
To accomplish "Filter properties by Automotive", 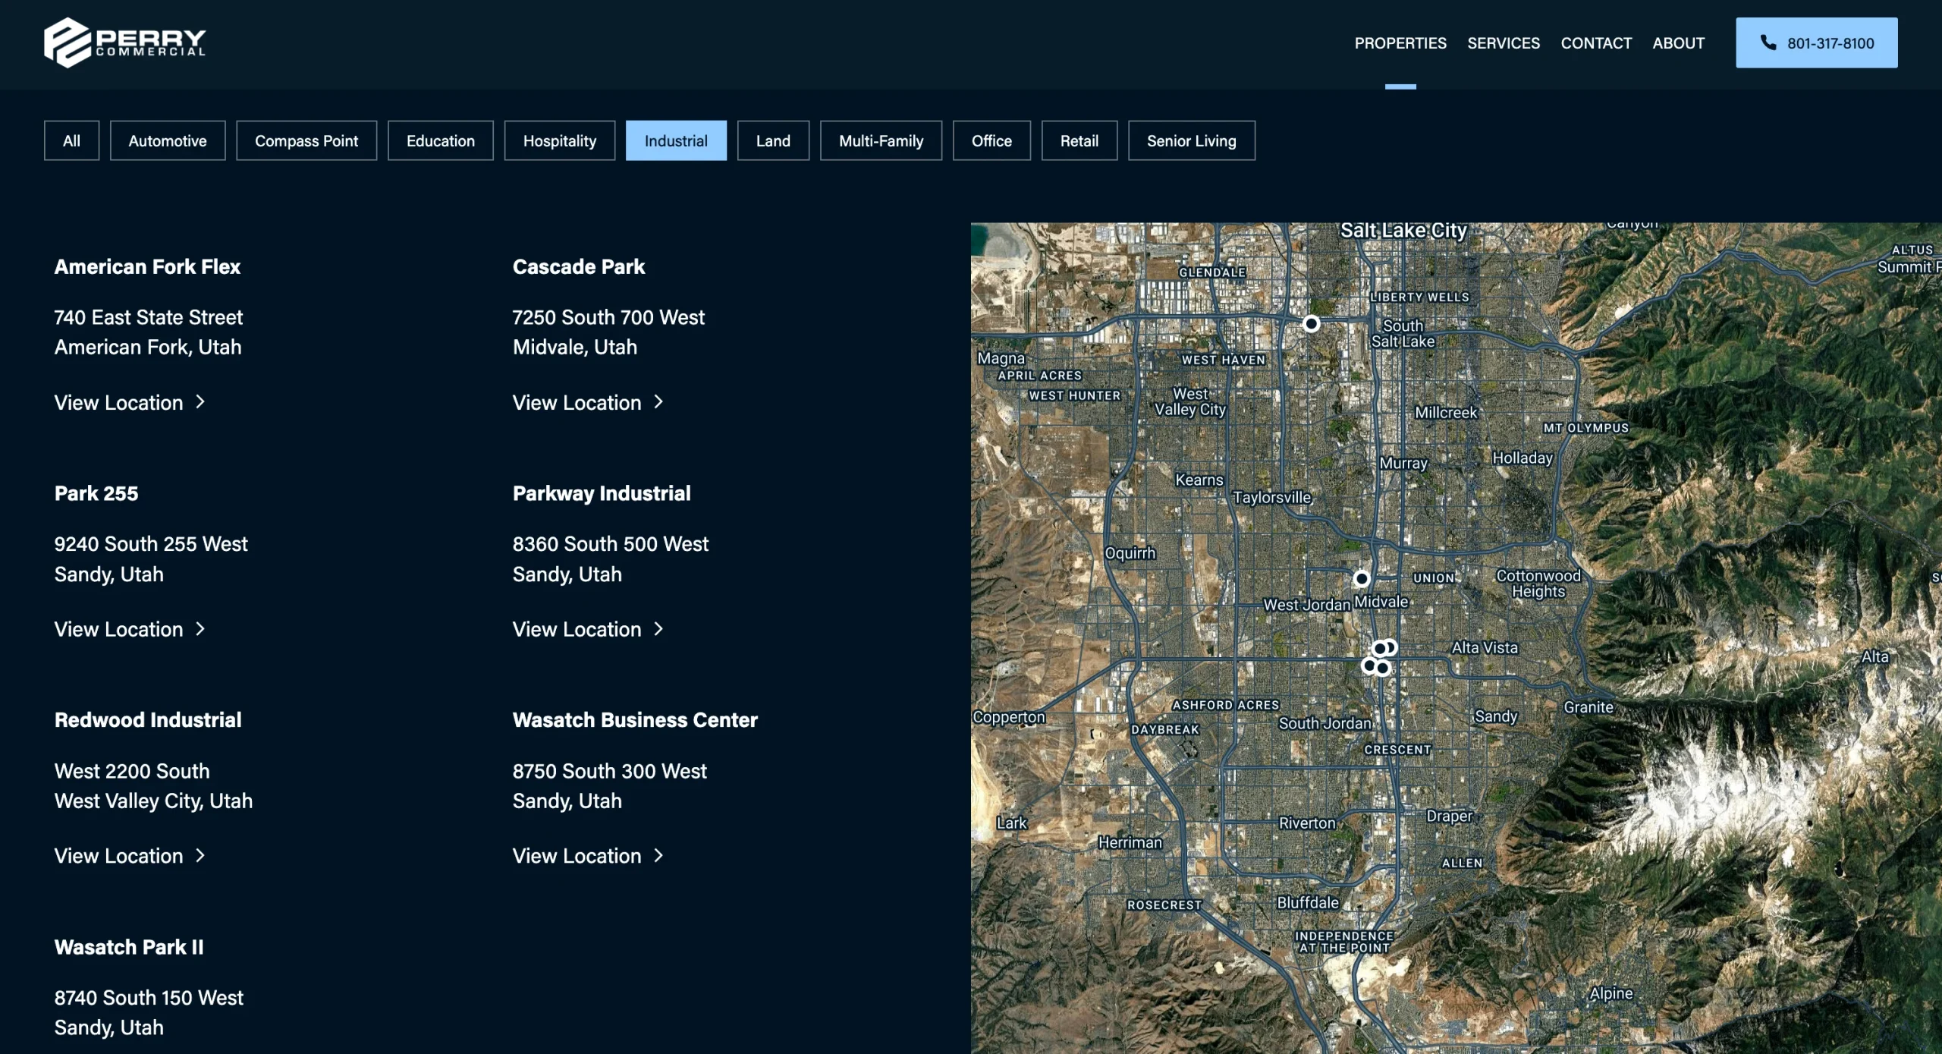I will click(x=168, y=140).
